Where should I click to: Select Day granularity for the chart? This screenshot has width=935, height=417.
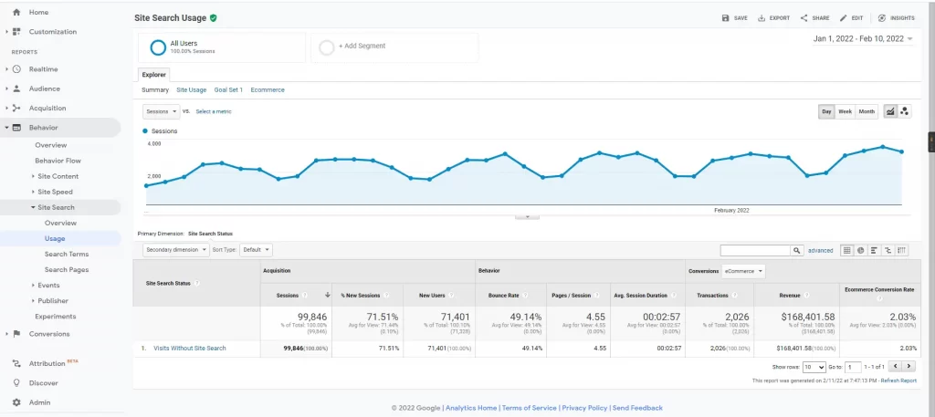pos(826,111)
